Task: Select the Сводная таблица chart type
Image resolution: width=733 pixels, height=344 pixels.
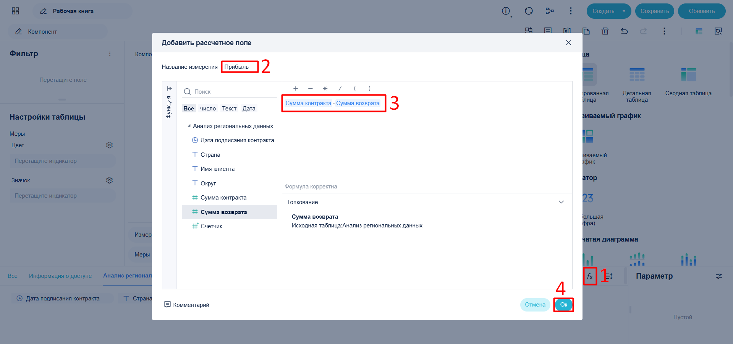Action: click(x=688, y=82)
